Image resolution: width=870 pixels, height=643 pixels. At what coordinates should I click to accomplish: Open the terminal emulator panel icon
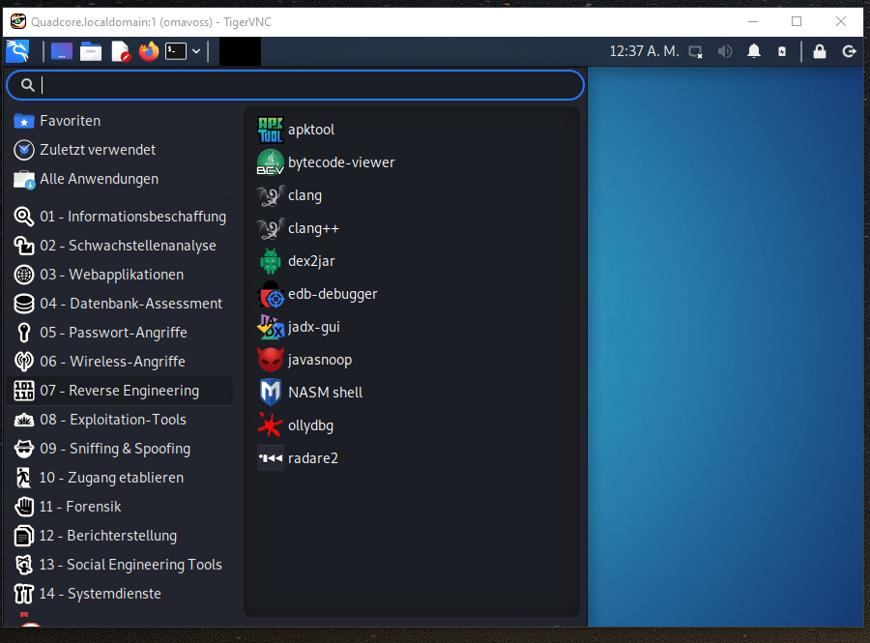point(176,51)
